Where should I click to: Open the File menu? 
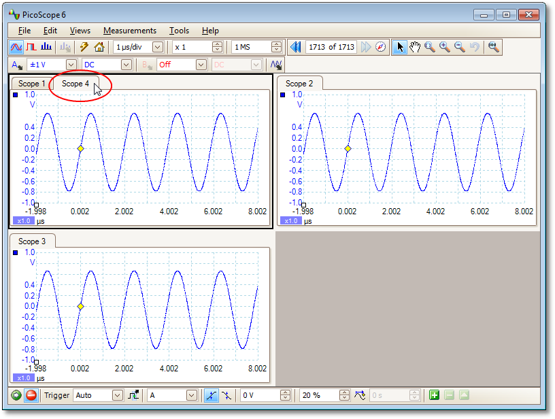pos(24,31)
